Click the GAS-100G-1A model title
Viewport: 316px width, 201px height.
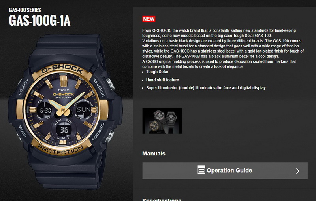[x=40, y=21]
